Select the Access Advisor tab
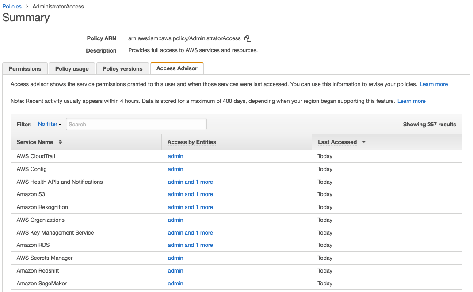This screenshot has height=292, width=473. point(177,68)
